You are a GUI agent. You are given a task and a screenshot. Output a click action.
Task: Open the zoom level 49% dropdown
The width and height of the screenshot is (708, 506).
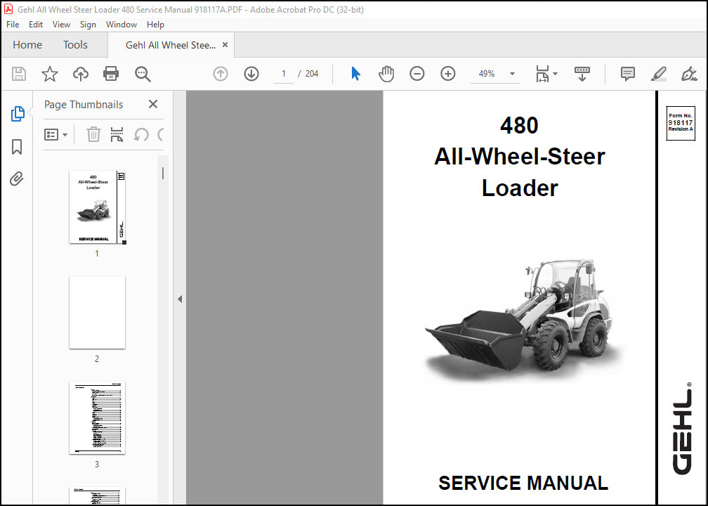[512, 74]
